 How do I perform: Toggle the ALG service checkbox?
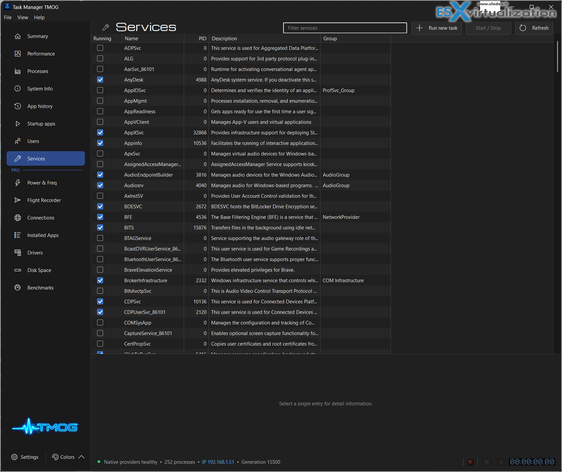pyautogui.click(x=100, y=59)
